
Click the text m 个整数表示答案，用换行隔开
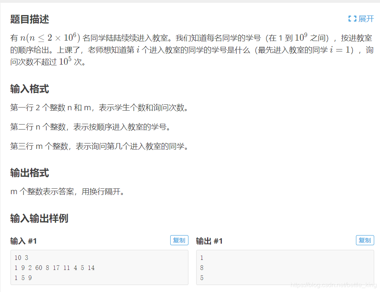coord(67,192)
